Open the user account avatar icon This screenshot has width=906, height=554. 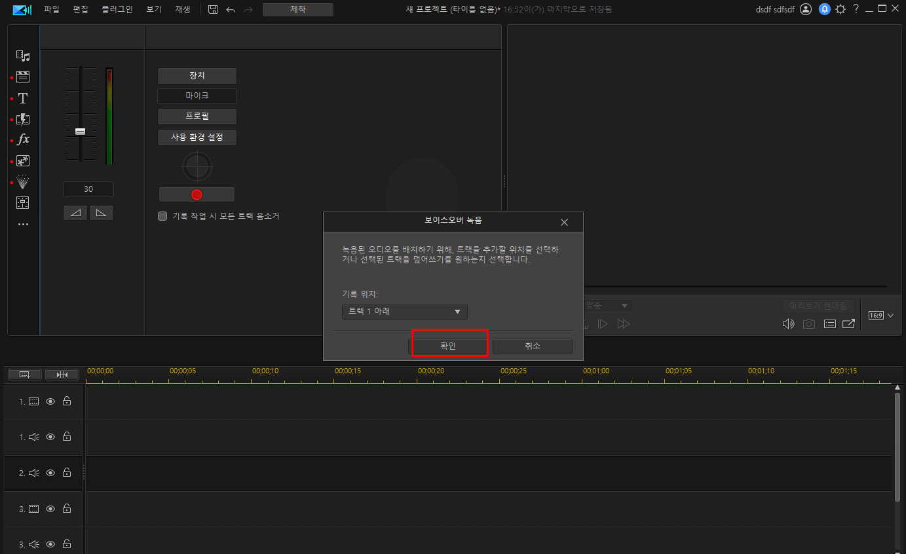(x=806, y=9)
